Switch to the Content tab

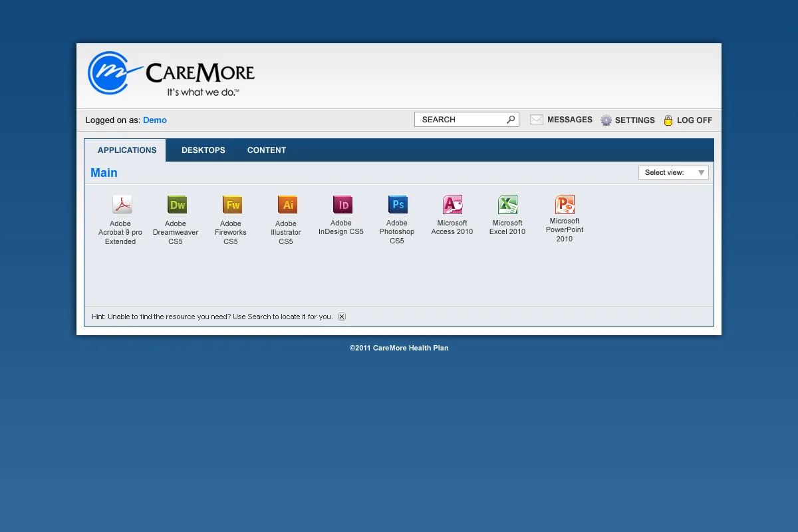[x=267, y=150]
